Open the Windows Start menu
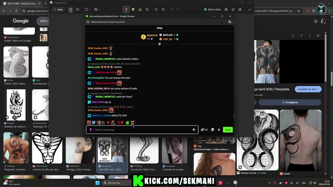This screenshot has width=333, height=187. 97,183
